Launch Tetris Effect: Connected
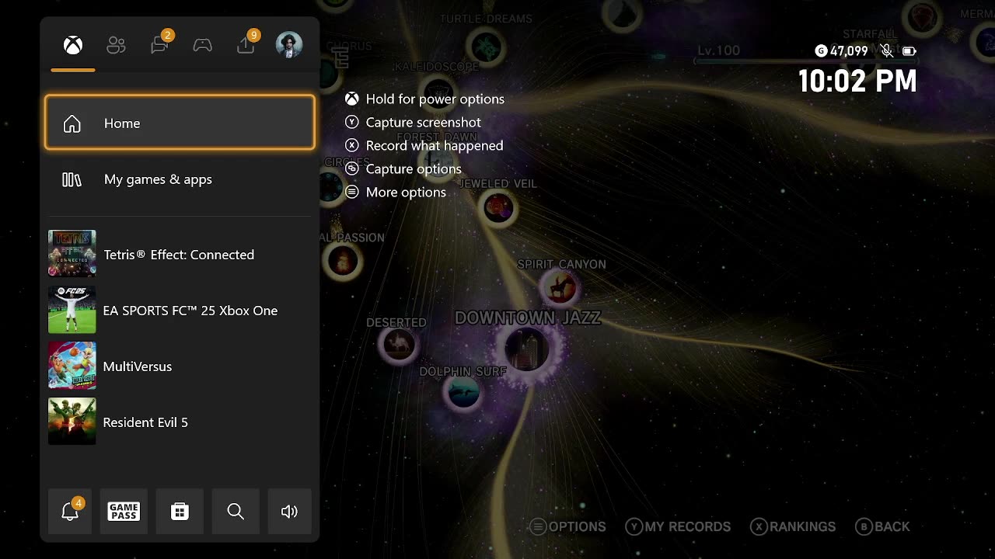 click(x=180, y=254)
